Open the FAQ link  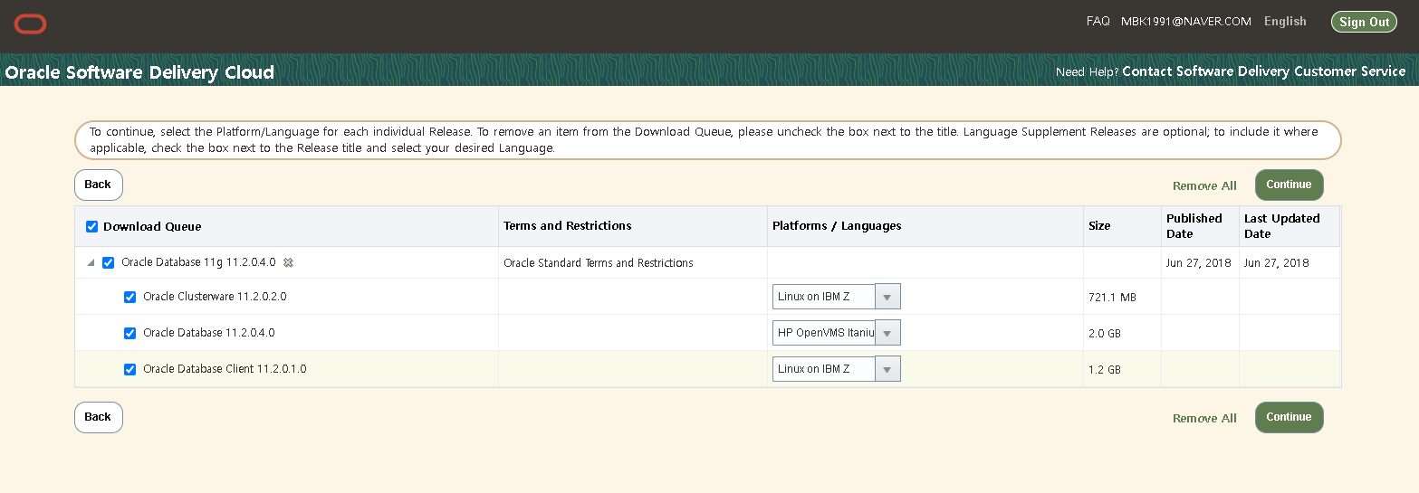(x=1098, y=21)
